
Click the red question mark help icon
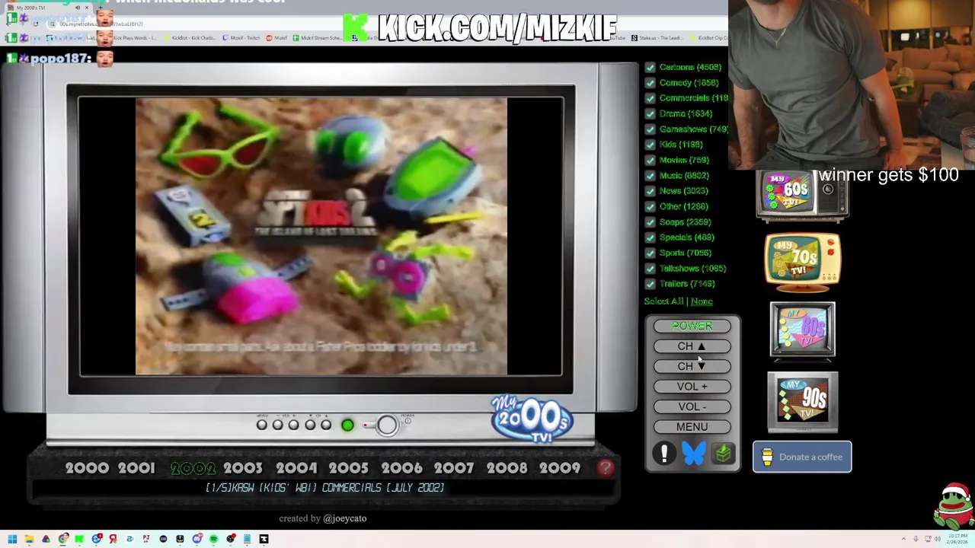point(606,468)
